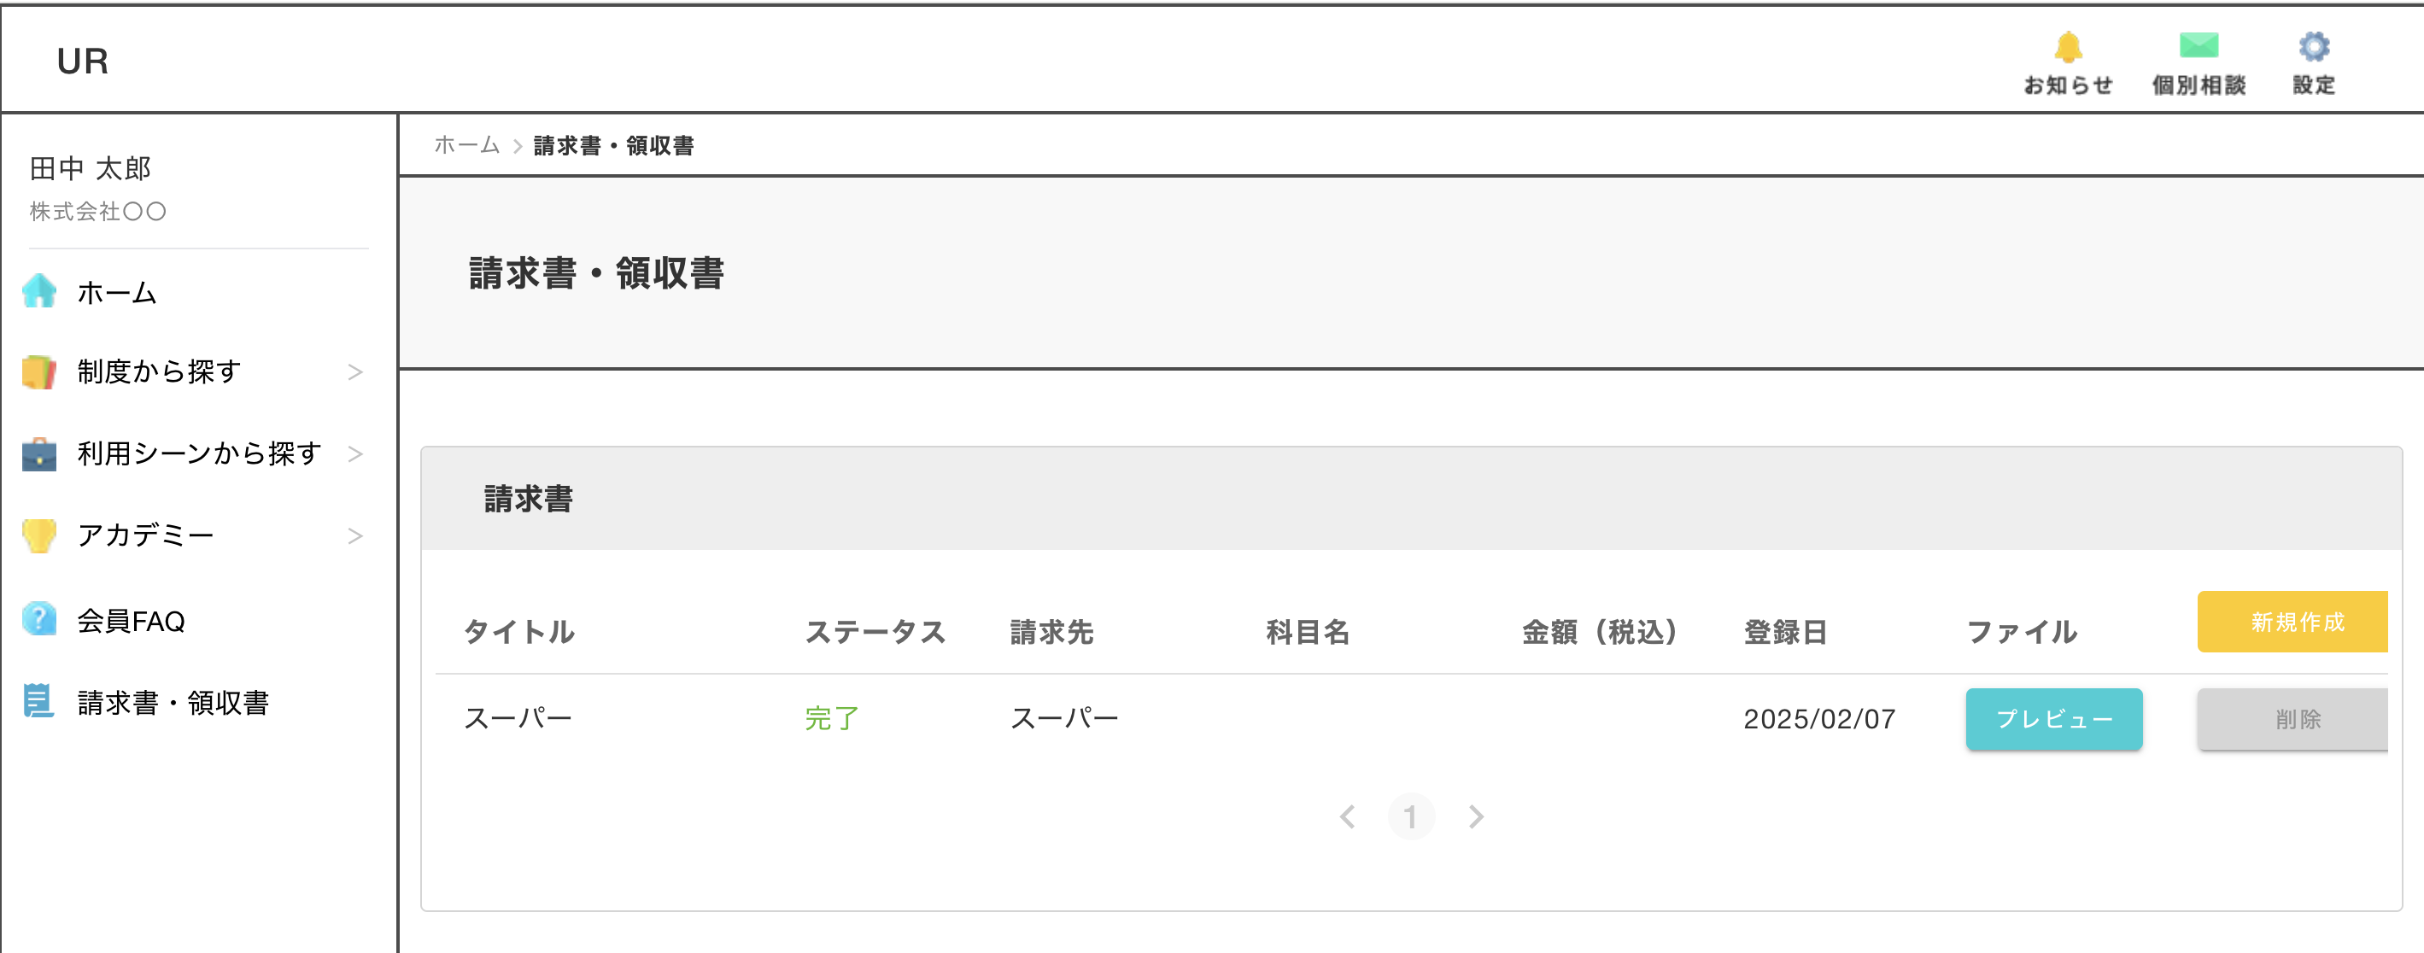Expand the 利用シーンから探す chevron
The image size is (2424, 953).
tap(354, 454)
